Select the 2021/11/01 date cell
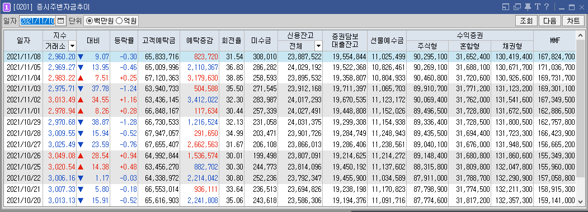The image size is (588, 212). 23,111
